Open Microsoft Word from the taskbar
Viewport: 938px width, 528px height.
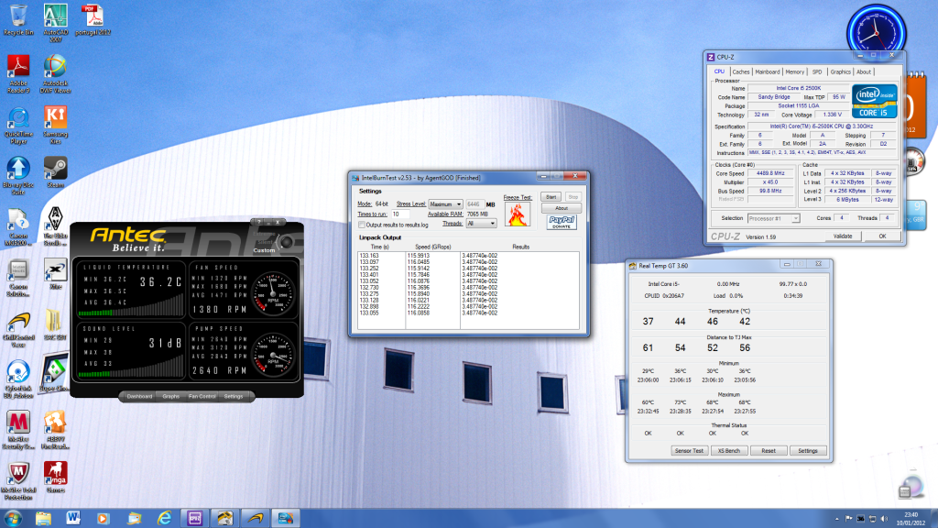73,519
